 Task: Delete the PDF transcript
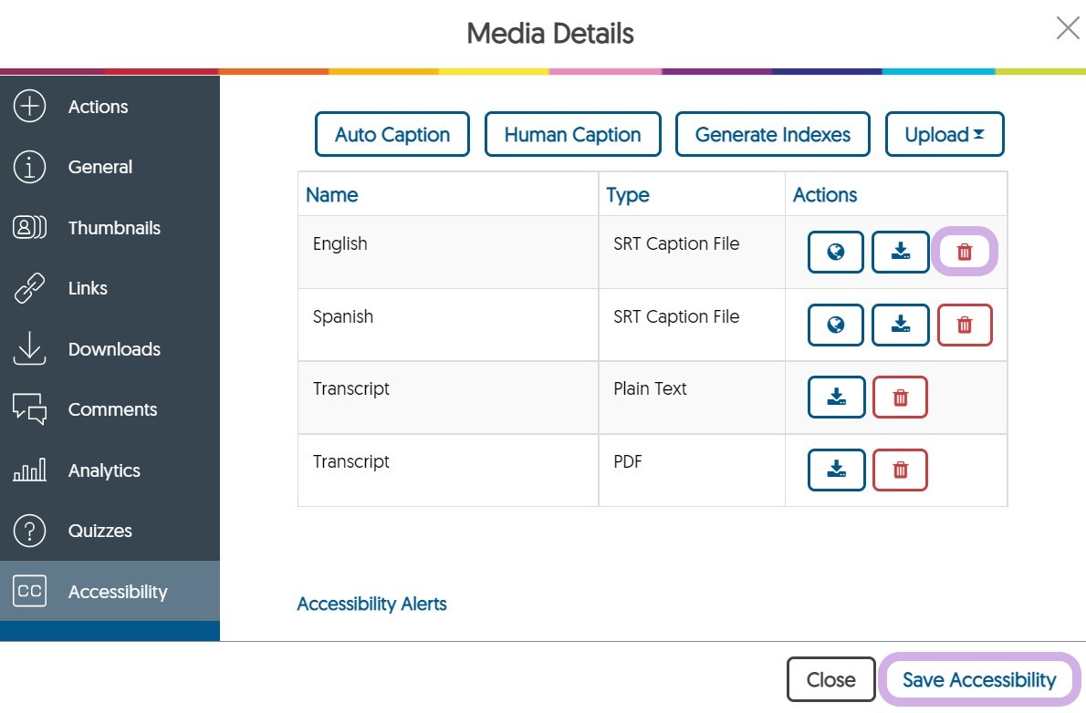pos(900,470)
